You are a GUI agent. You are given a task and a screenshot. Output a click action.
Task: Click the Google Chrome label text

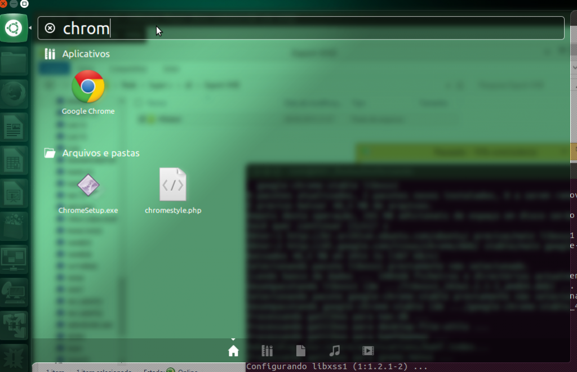(88, 111)
